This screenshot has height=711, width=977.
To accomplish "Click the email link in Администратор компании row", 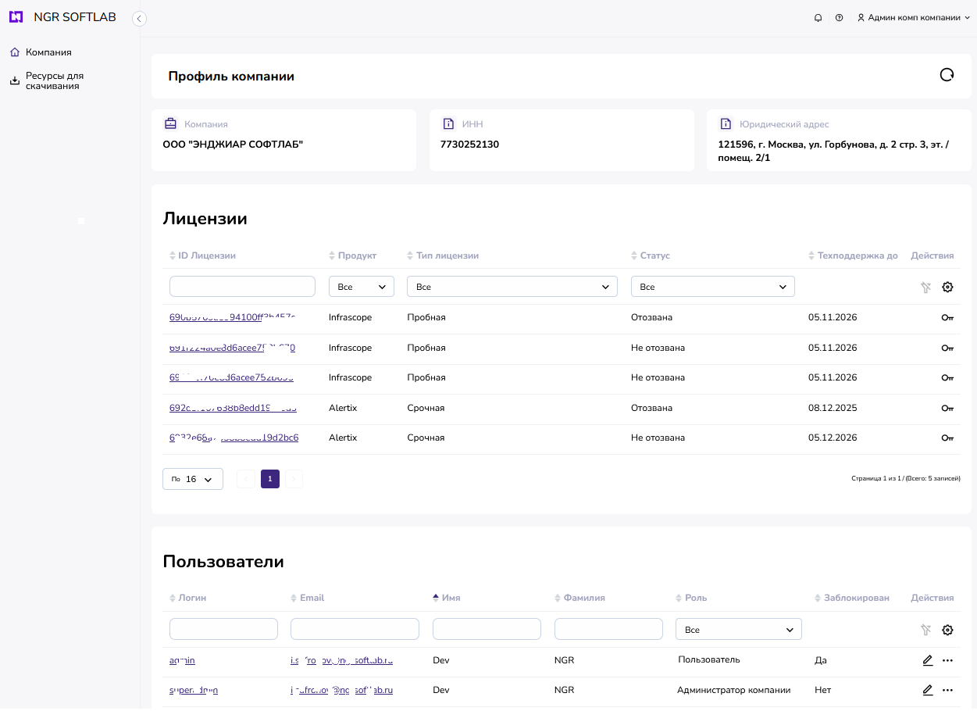I will pyautogui.click(x=341, y=690).
